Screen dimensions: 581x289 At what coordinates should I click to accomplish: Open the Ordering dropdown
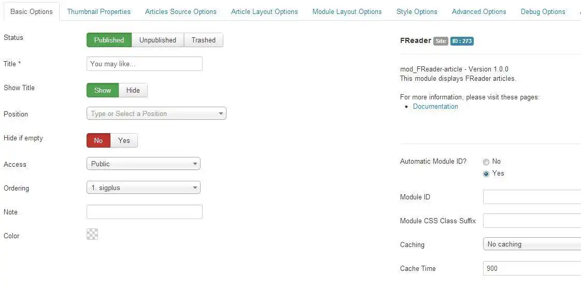pyautogui.click(x=143, y=188)
